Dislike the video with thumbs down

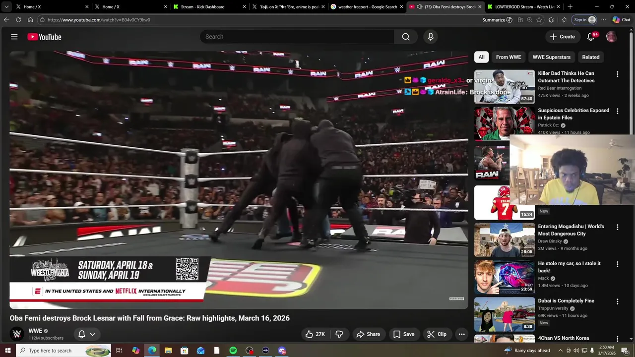click(339, 334)
